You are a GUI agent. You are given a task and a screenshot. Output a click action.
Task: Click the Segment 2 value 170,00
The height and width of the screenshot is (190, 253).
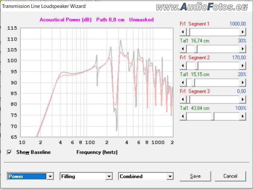click(x=239, y=58)
